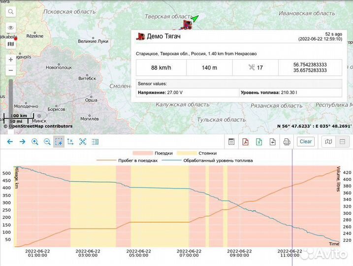Go forward with the chart right arrow

(x=22, y=142)
